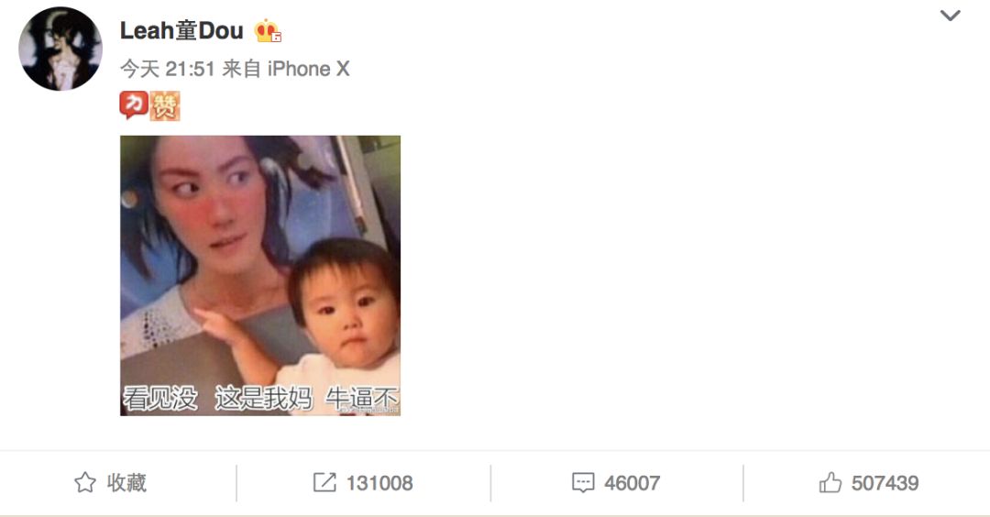Select the 收藏 label

tap(126, 483)
